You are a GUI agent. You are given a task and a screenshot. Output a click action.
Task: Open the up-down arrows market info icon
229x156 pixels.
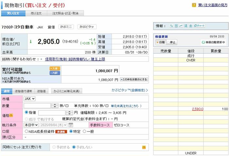point(171,26)
